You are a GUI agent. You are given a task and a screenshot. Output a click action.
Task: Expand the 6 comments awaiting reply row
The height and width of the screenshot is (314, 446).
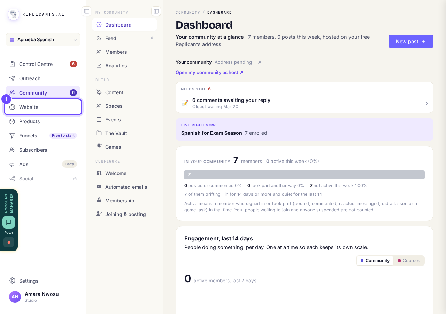pos(305,103)
